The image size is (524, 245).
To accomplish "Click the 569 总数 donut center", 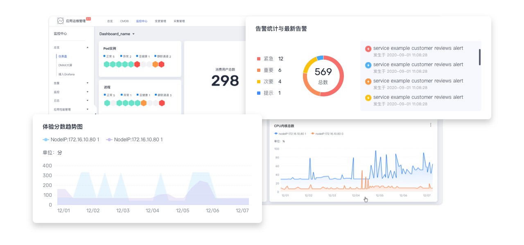I will point(323,76).
